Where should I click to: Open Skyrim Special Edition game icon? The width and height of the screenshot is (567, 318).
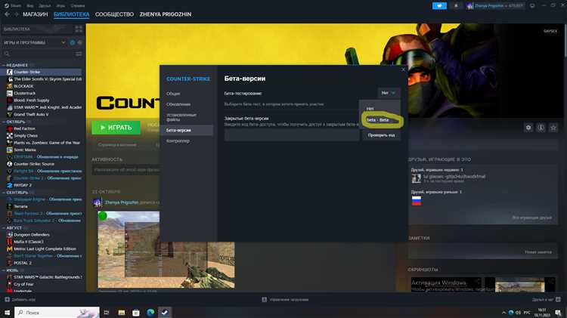10,79
